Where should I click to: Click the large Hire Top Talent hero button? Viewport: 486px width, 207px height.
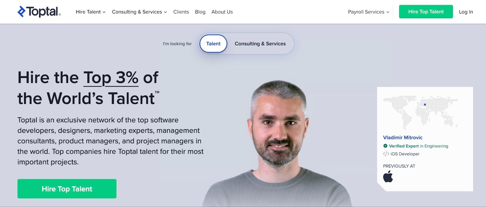67,189
